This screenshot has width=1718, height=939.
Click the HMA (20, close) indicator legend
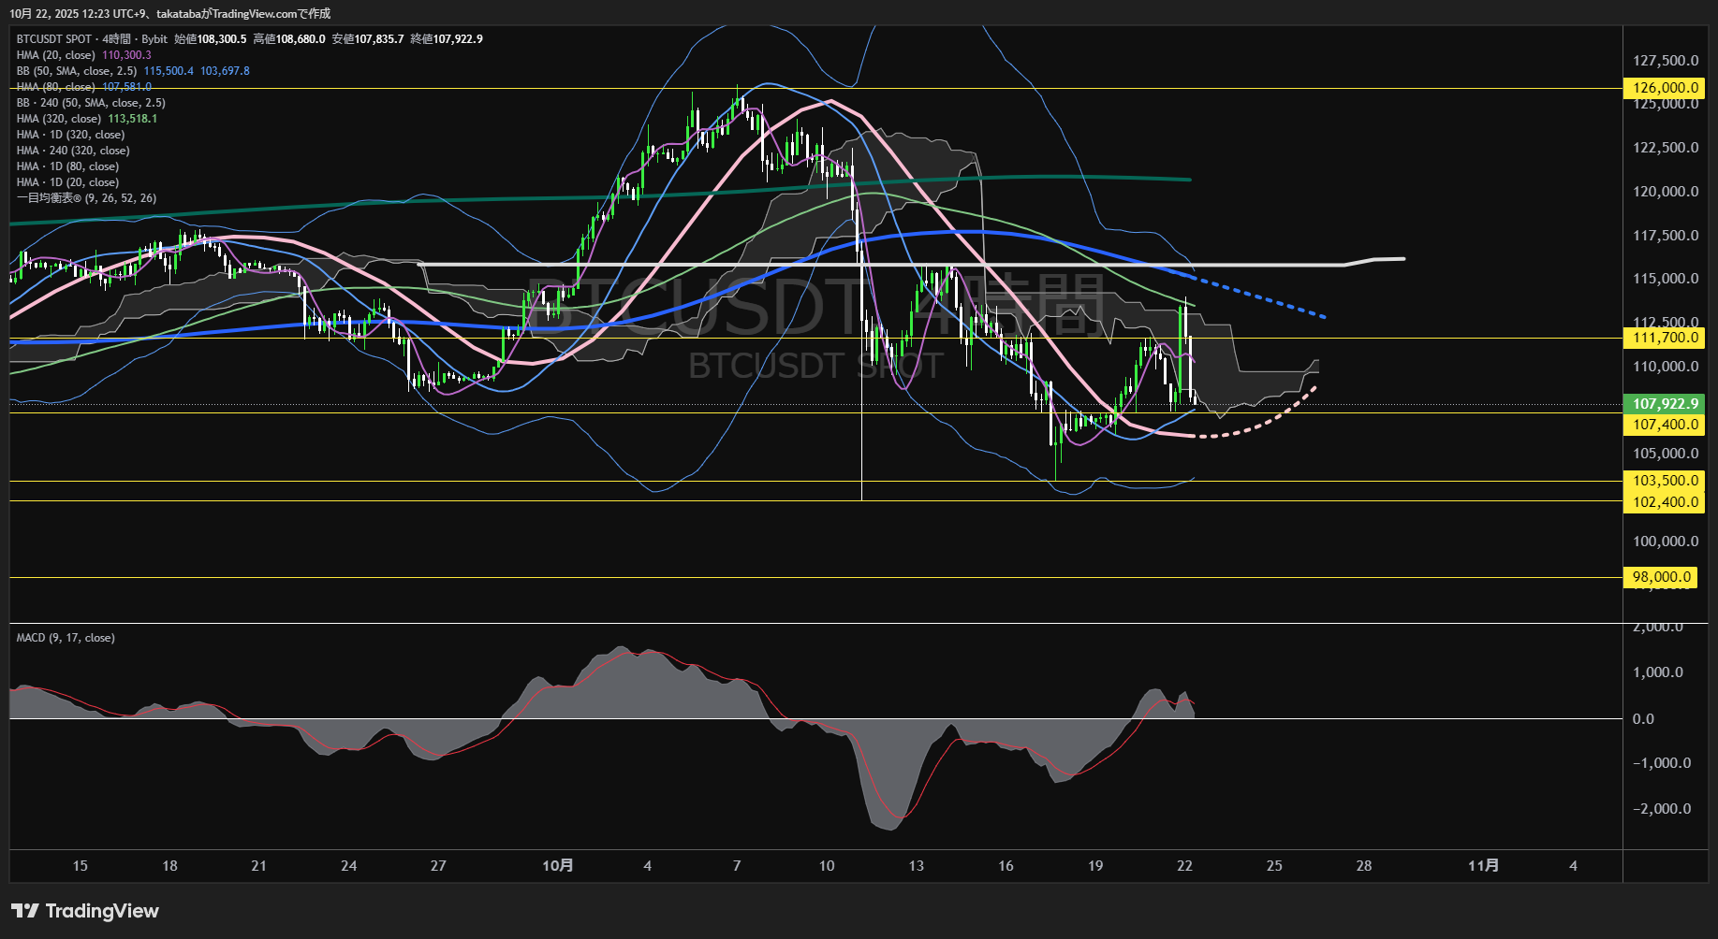pos(56,55)
